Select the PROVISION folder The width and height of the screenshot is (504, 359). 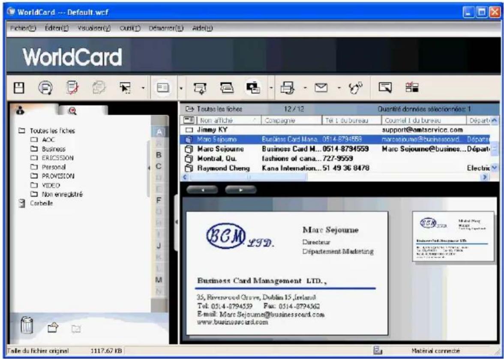[58, 176]
